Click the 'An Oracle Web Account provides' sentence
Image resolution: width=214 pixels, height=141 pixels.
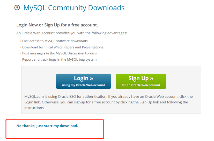point(72,33)
